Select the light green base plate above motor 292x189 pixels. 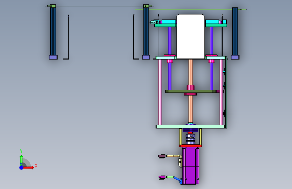coord(190,127)
